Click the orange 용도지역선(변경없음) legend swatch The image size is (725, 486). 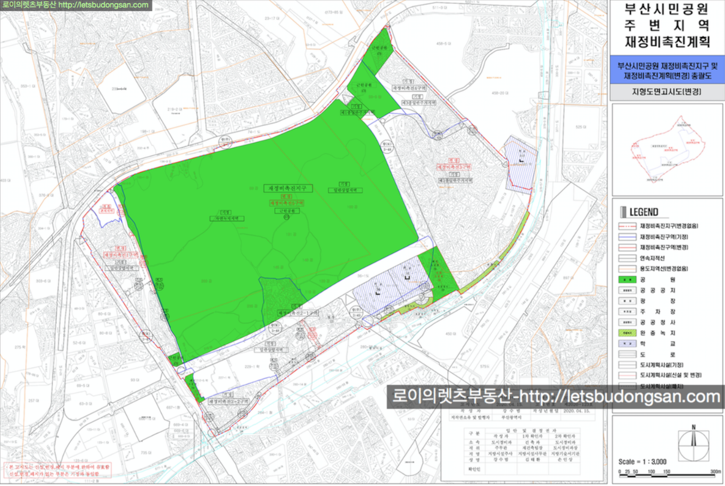[628, 269]
